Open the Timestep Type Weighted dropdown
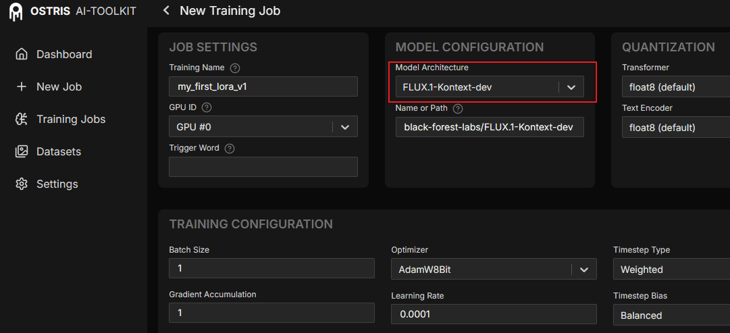730x333 pixels. 672,270
